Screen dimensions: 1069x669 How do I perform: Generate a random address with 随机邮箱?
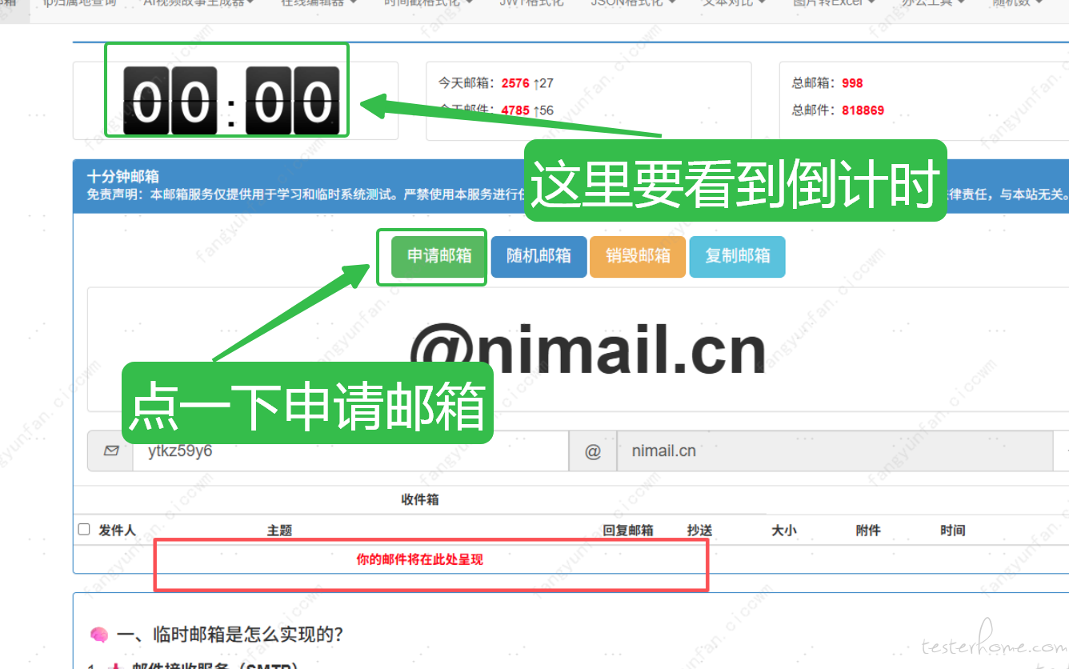pos(539,256)
